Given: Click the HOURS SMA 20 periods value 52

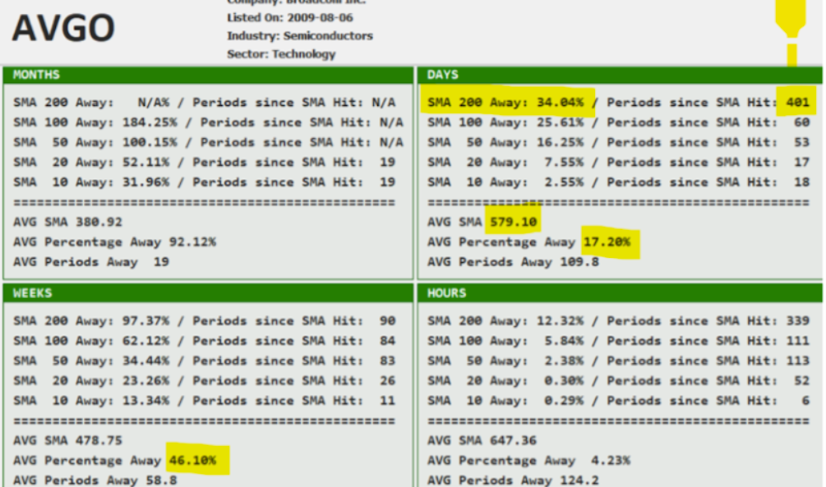Looking at the screenshot, I should [802, 381].
